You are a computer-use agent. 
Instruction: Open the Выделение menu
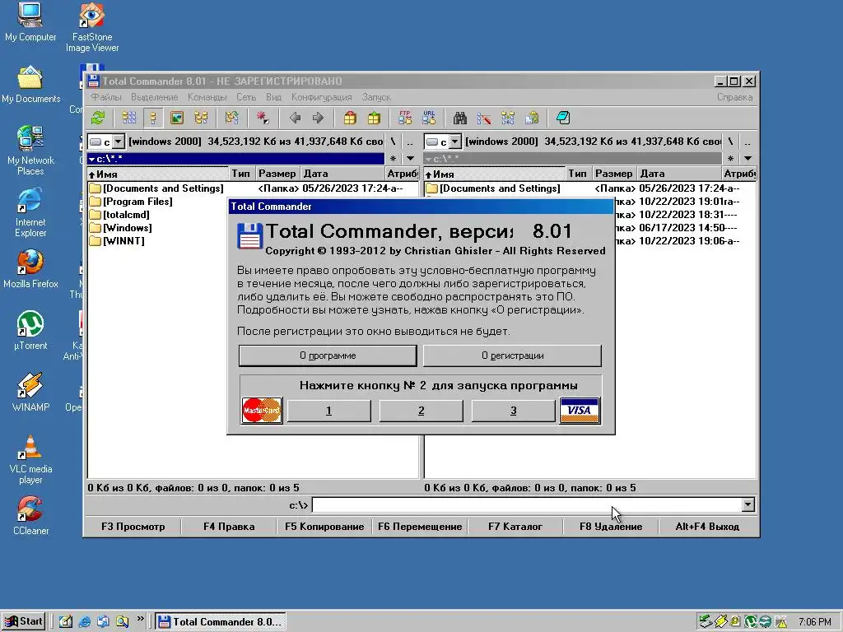154,97
